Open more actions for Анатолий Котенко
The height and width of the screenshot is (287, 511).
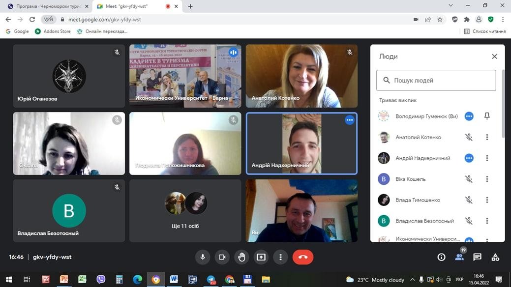[x=487, y=137]
